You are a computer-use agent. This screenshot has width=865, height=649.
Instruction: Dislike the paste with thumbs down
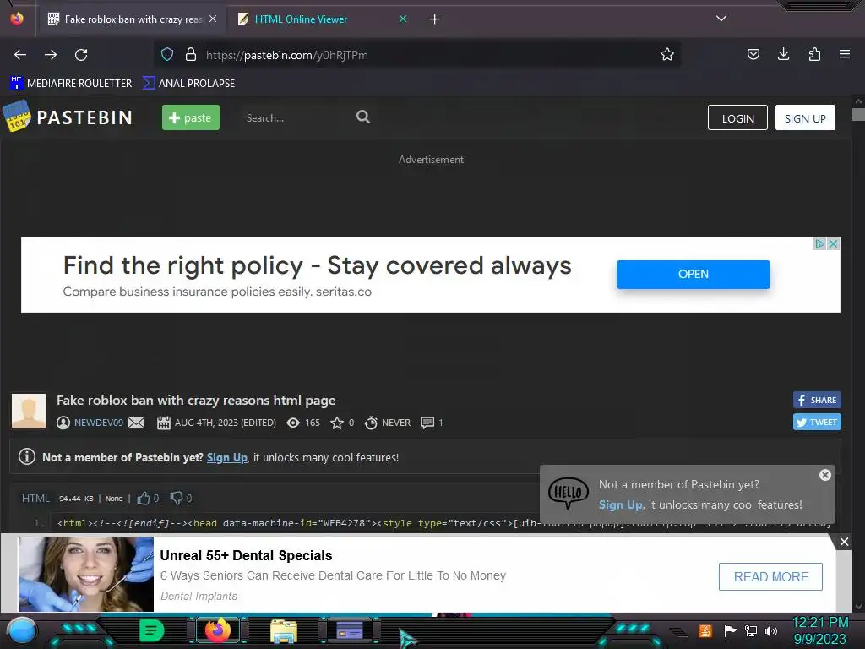pos(176,498)
